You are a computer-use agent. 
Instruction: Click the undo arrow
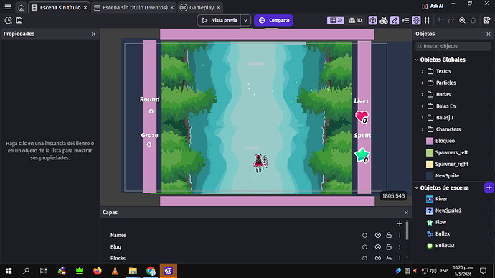pyautogui.click(x=440, y=20)
